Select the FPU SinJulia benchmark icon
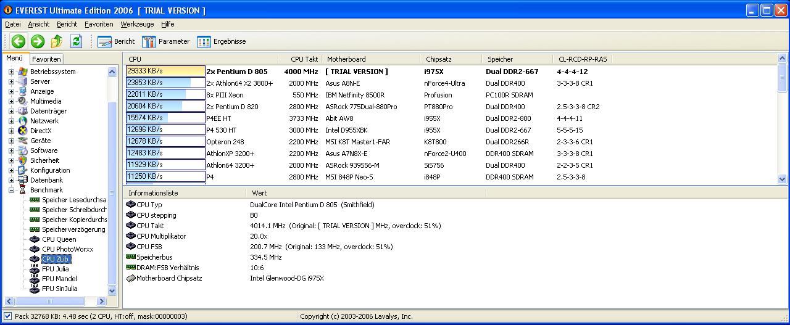 pyautogui.click(x=35, y=289)
